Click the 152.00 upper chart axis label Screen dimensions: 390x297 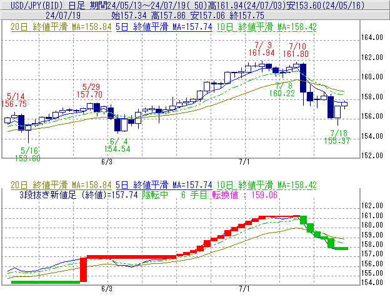point(372,156)
